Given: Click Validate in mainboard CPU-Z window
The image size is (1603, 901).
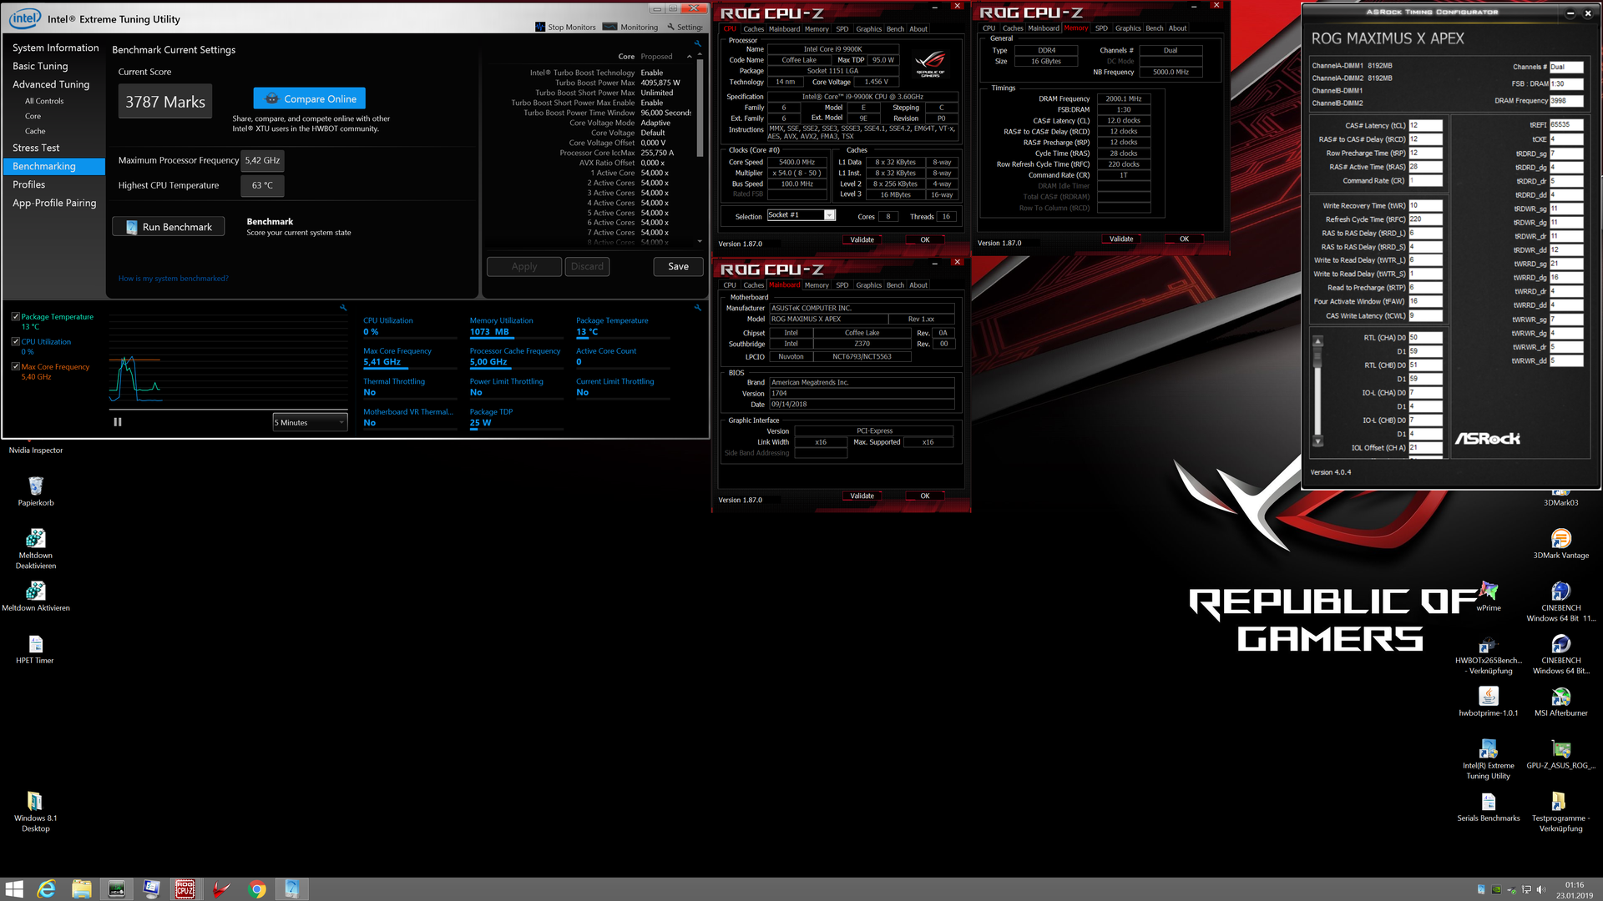Looking at the screenshot, I should pyautogui.click(x=862, y=496).
